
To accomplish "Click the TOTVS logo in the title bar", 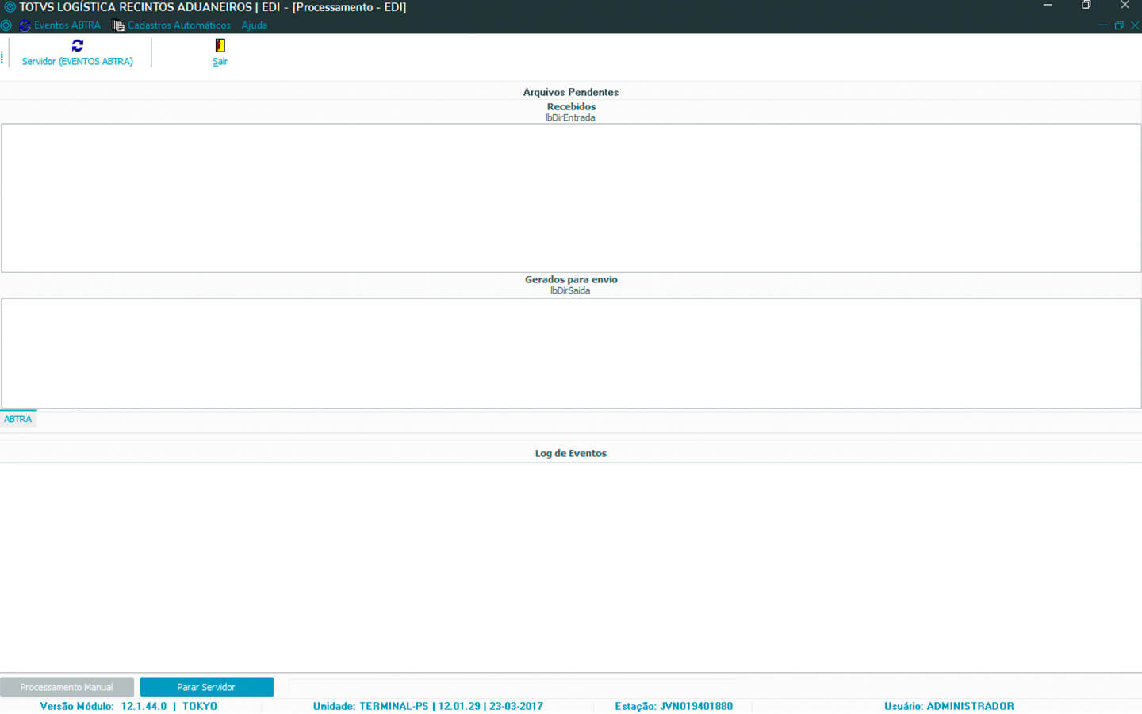I will [x=10, y=7].
